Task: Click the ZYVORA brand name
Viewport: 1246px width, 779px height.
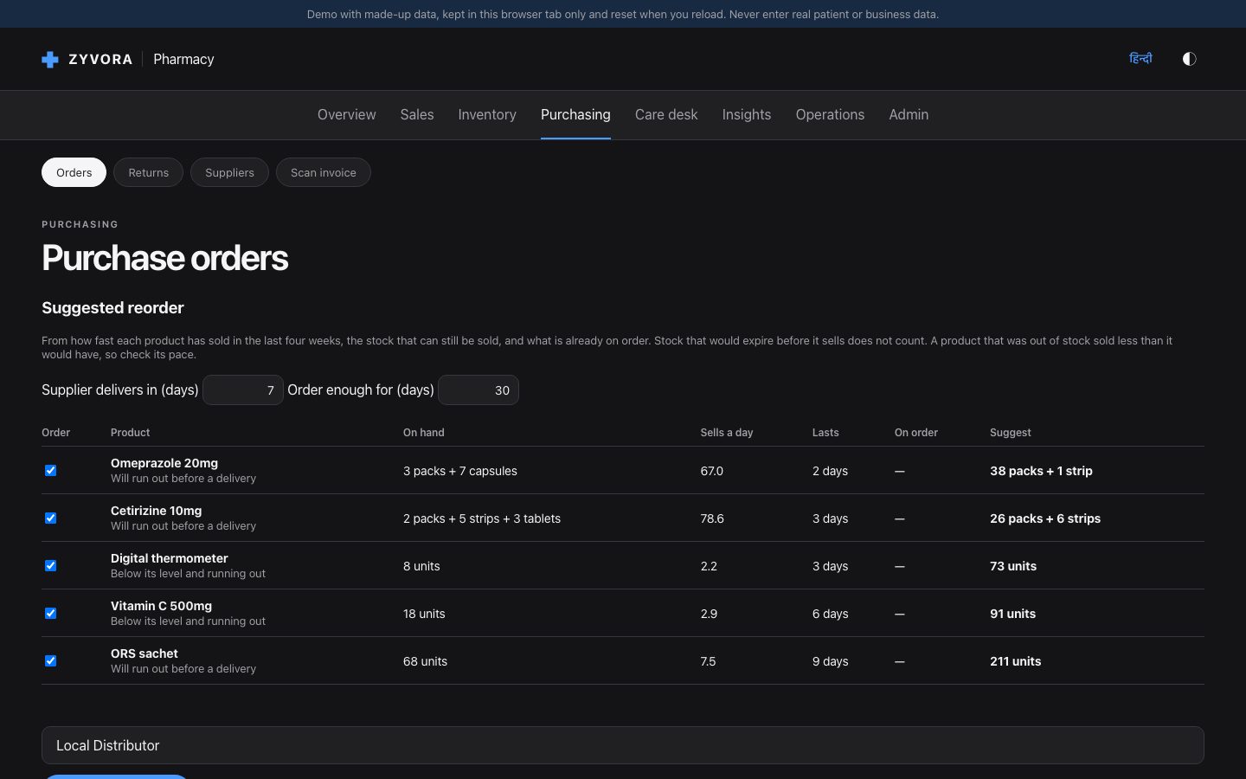Action: click(100, 59)
